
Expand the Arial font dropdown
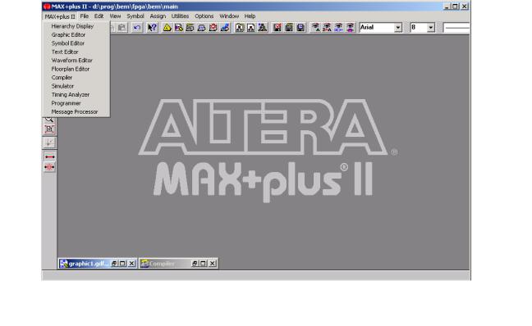click(398, 27)
